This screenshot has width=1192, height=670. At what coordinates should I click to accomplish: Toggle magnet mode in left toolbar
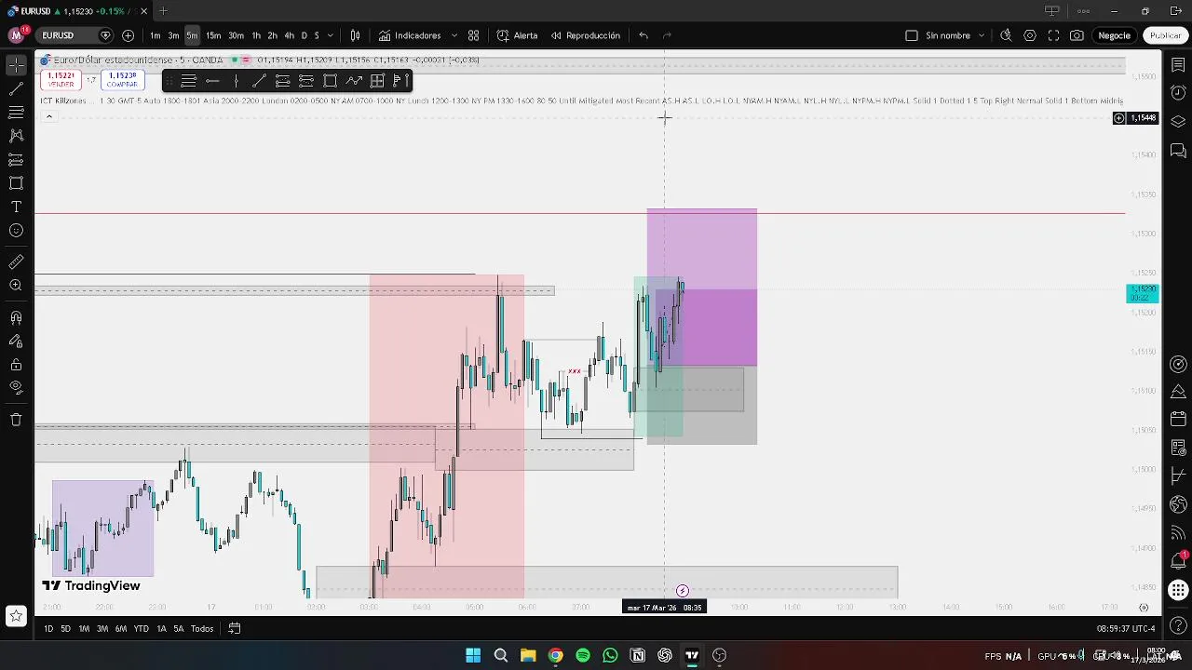16,318
